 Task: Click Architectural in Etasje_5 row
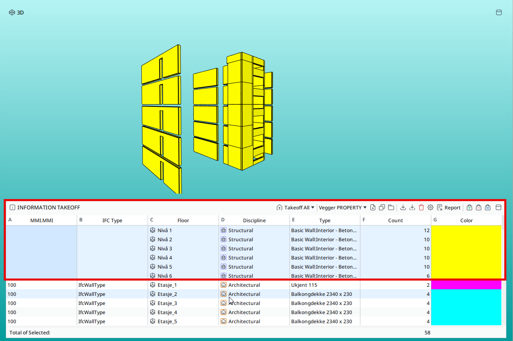coord(244,322)
